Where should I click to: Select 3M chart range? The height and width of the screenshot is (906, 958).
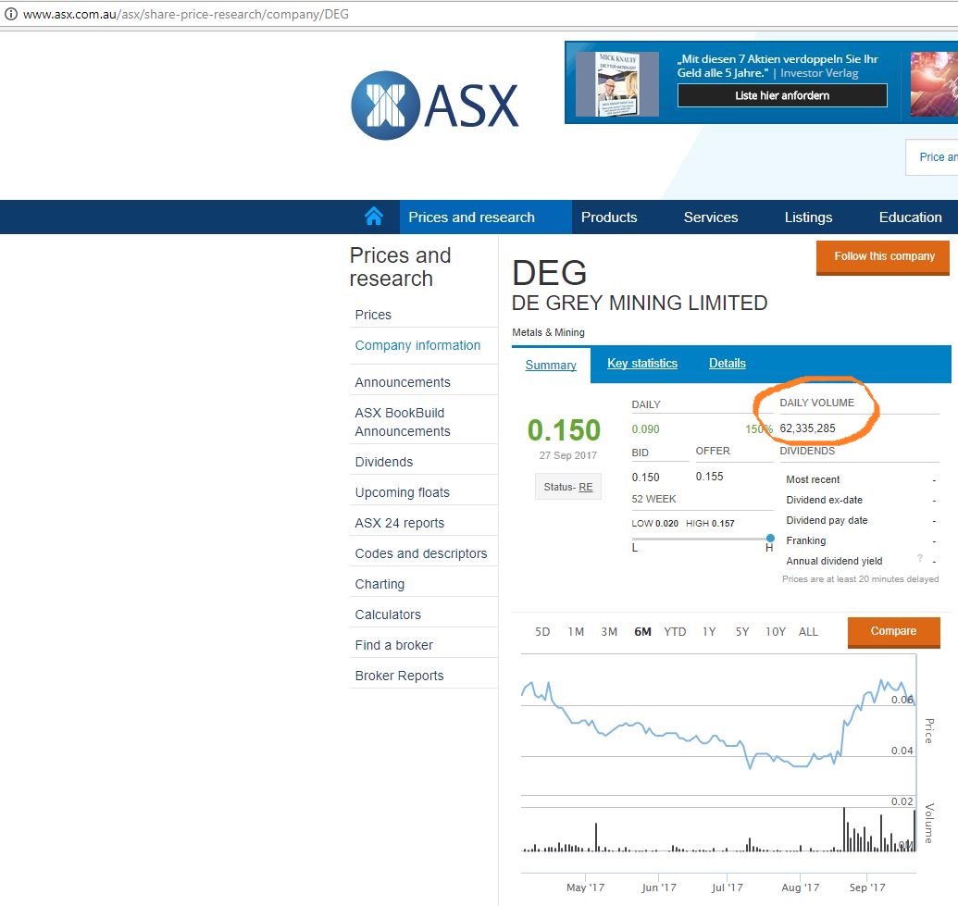click(x=609, y=632)
